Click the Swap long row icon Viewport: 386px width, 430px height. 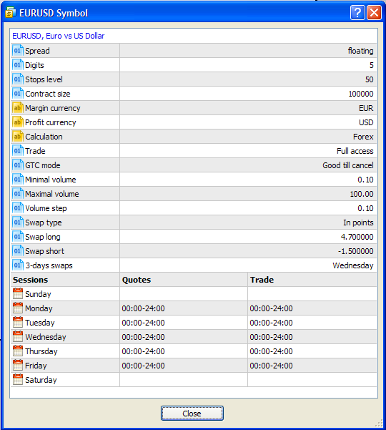pyautogui.click(x=18, y=236)
